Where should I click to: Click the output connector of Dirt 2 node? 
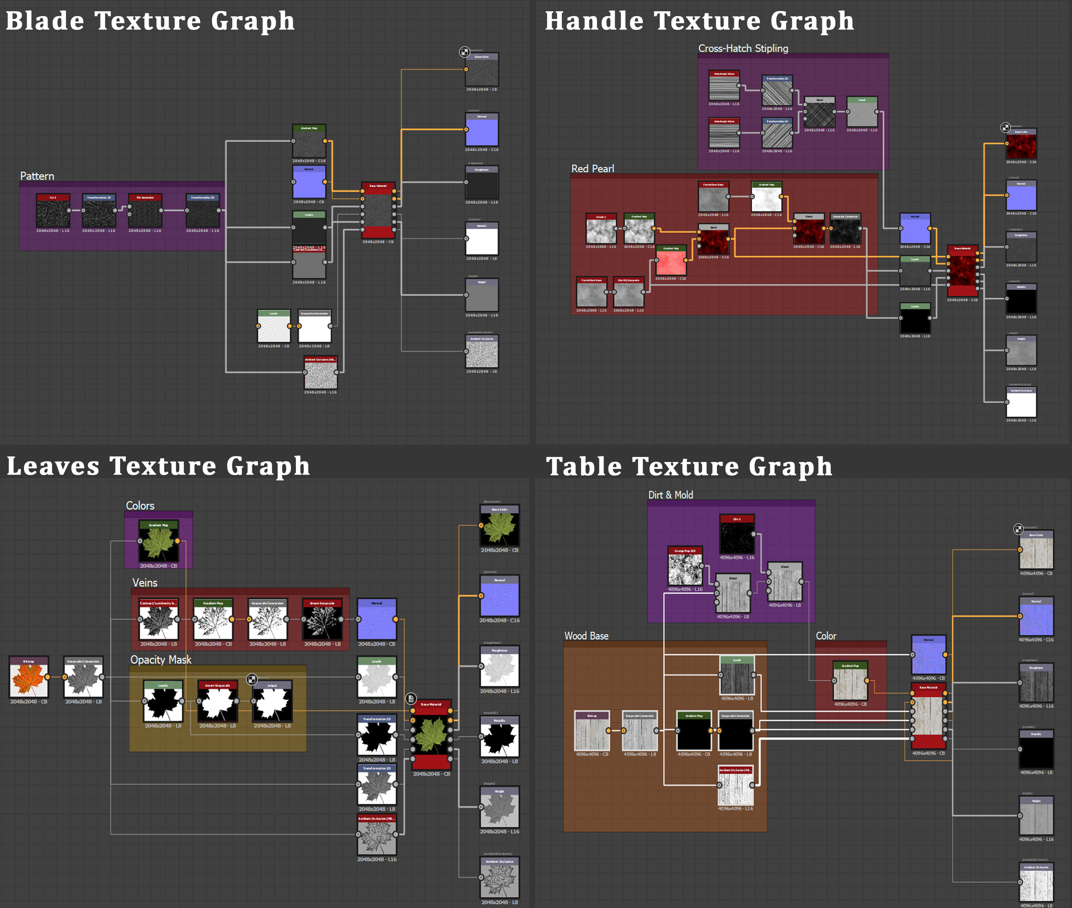pos(753,534)
